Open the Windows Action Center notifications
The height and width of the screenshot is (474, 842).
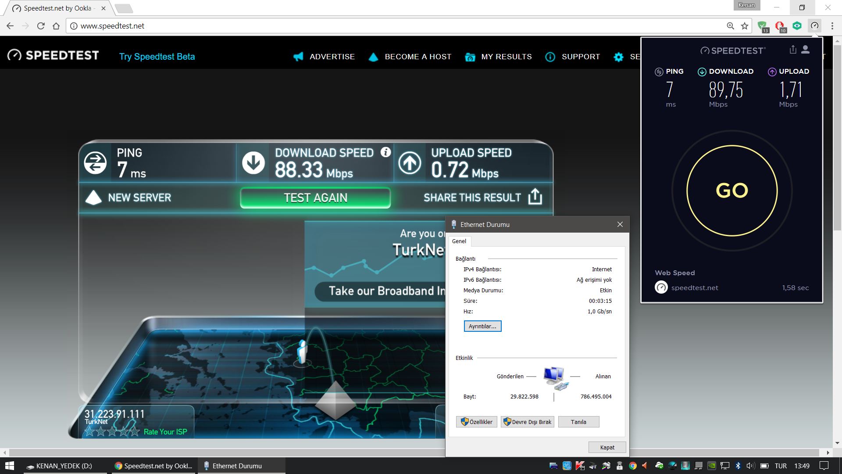pyautogui.click(x=824, y=466)
